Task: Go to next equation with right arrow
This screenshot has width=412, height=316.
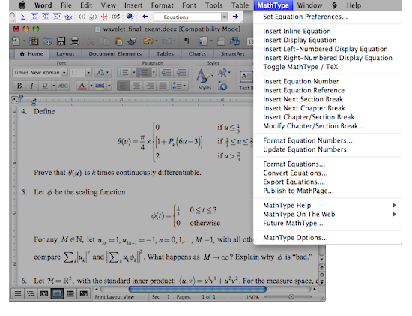Action: click(x=235, y=17)
